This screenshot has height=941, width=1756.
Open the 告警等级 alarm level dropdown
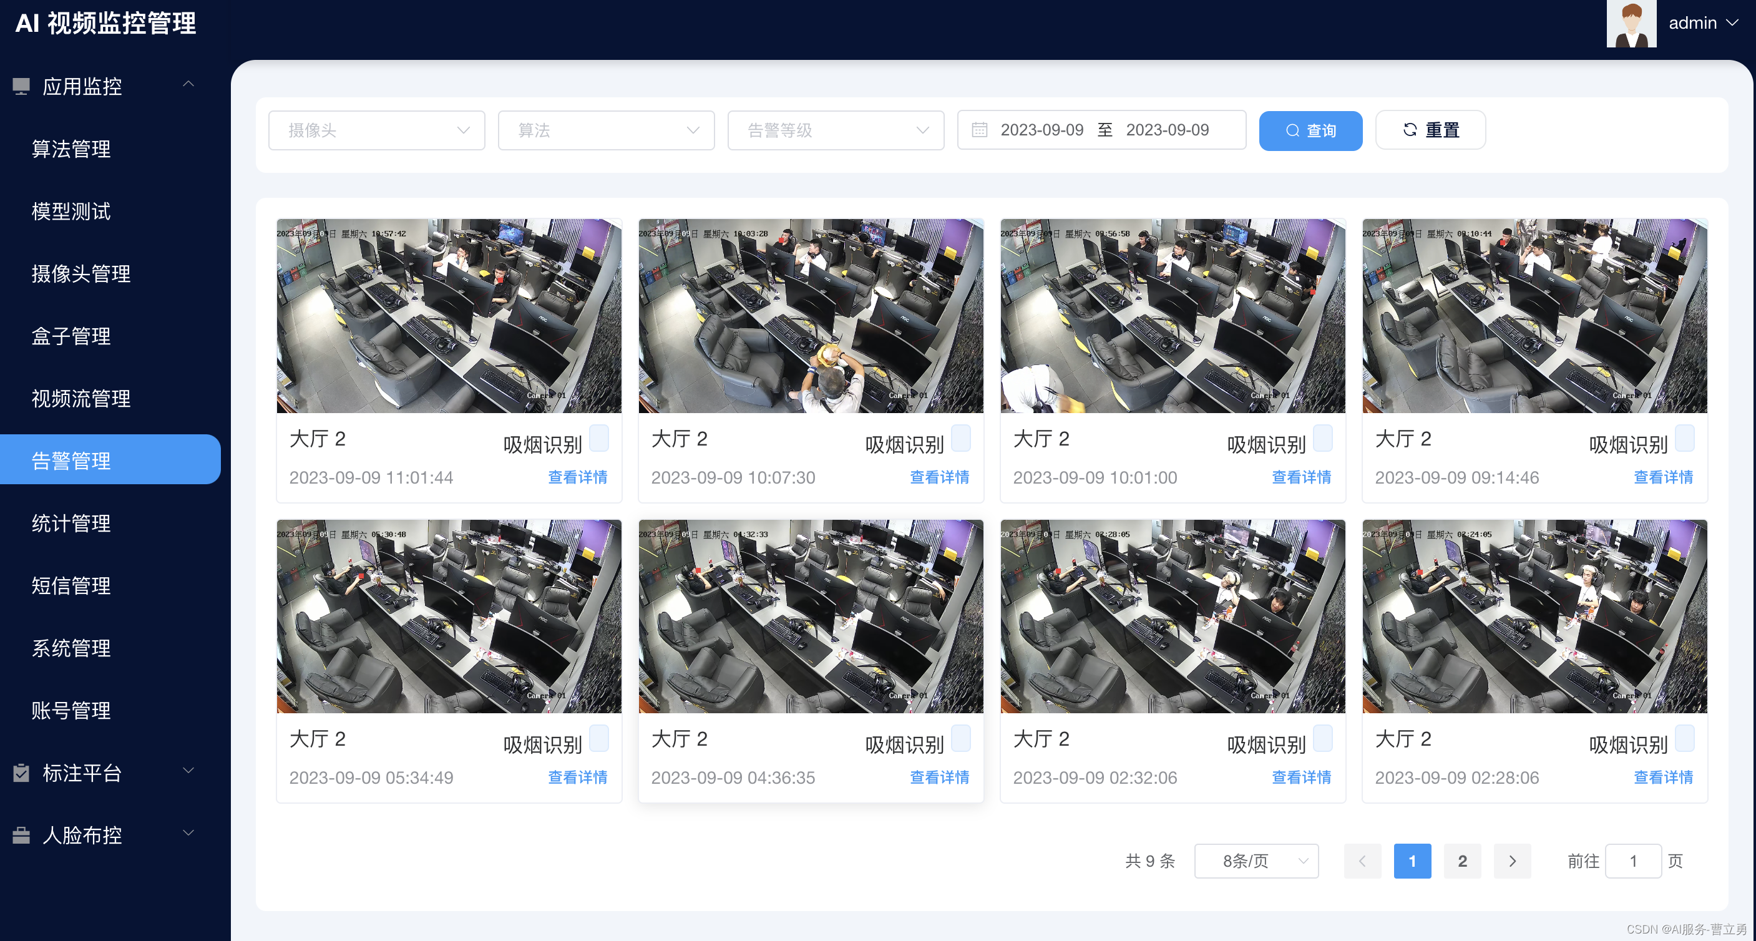click(x=835, y=130)
